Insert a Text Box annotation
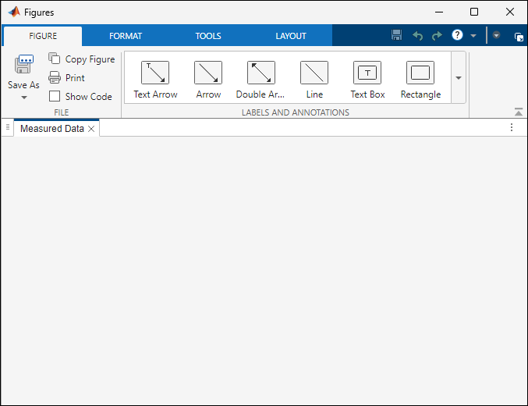This screenshot has width=528, height=406. 367,80
